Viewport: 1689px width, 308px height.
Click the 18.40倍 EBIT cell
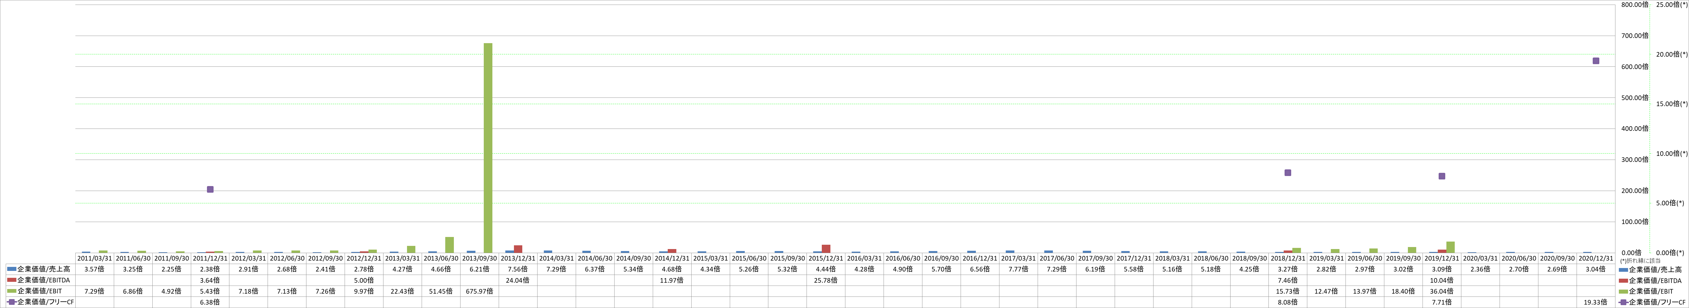[x=1403, y=291]
